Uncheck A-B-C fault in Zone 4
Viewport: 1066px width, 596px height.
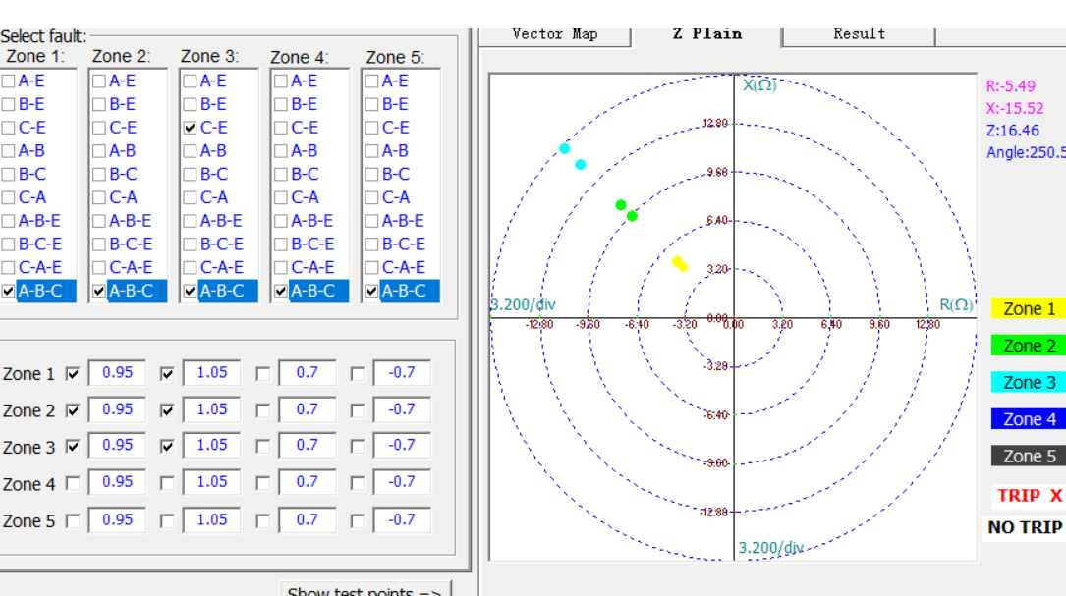[x=280, y=291]
